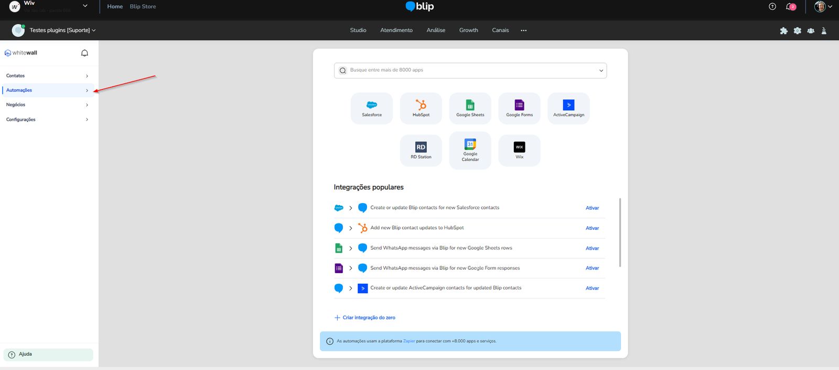Open the notifications icon with red badge
The image size is (839, 370).
(791, 7)
